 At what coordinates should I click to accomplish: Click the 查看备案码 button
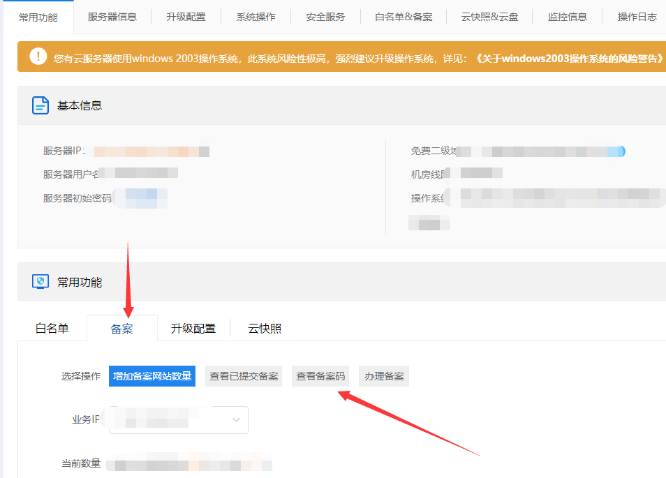320,376
